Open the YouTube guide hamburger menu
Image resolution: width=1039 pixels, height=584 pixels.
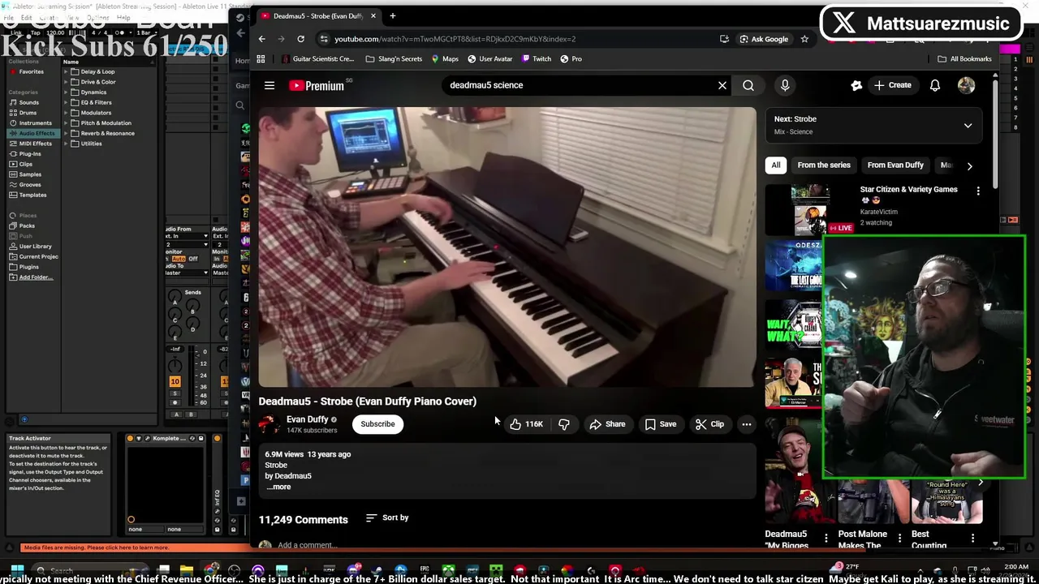pyautogui.click(x=269, y=85)
